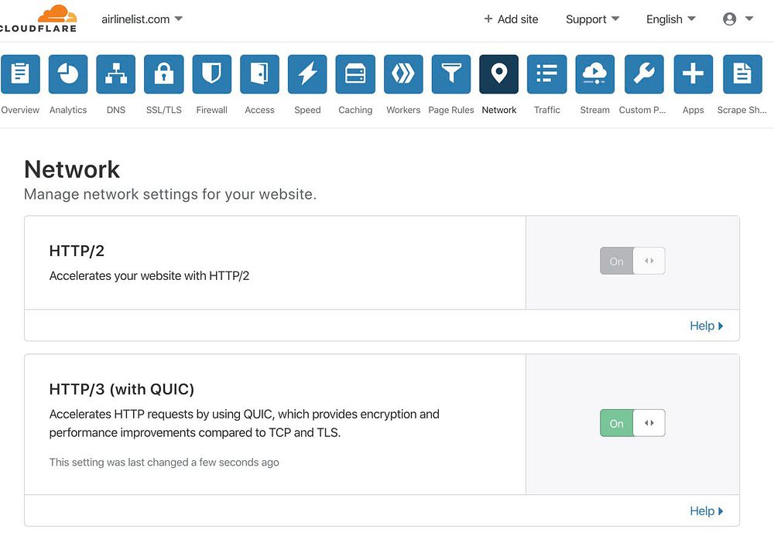774x536 pixels.
Task: Click Add site button
Action: click(x=511, y=19)
